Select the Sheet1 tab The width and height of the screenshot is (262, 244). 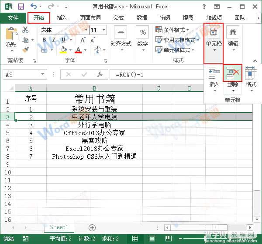59,227
